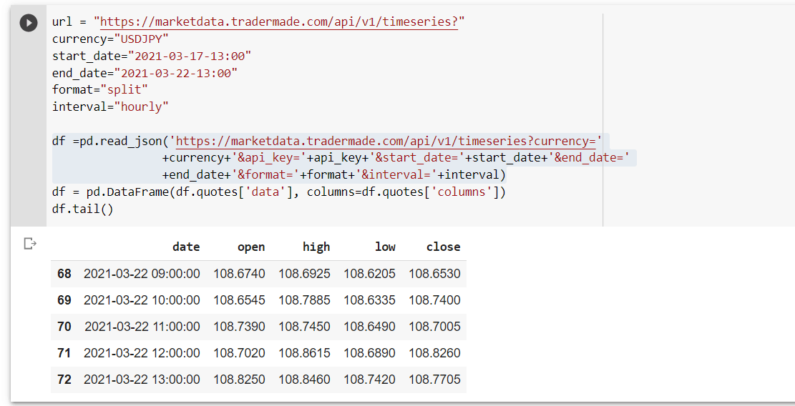Run the code cell with play button
This screenshot has height=406, width=795.
(x=29, y=23)
